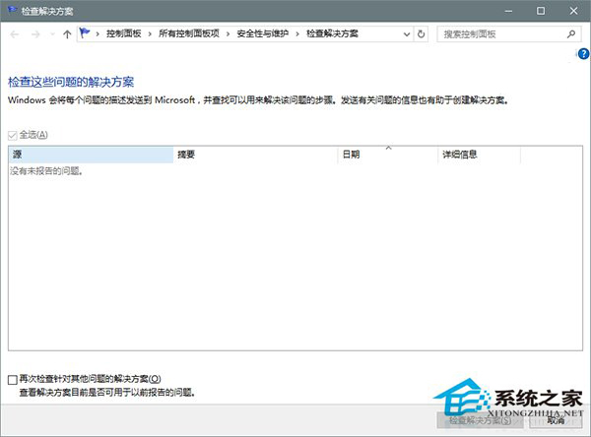Open help with question mark icon
591x437 pixels.
pos(583,54)
